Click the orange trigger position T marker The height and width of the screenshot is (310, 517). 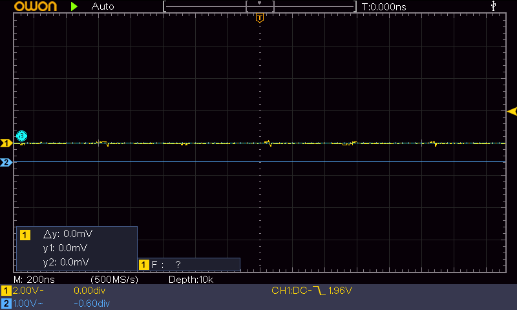point(259,18)
